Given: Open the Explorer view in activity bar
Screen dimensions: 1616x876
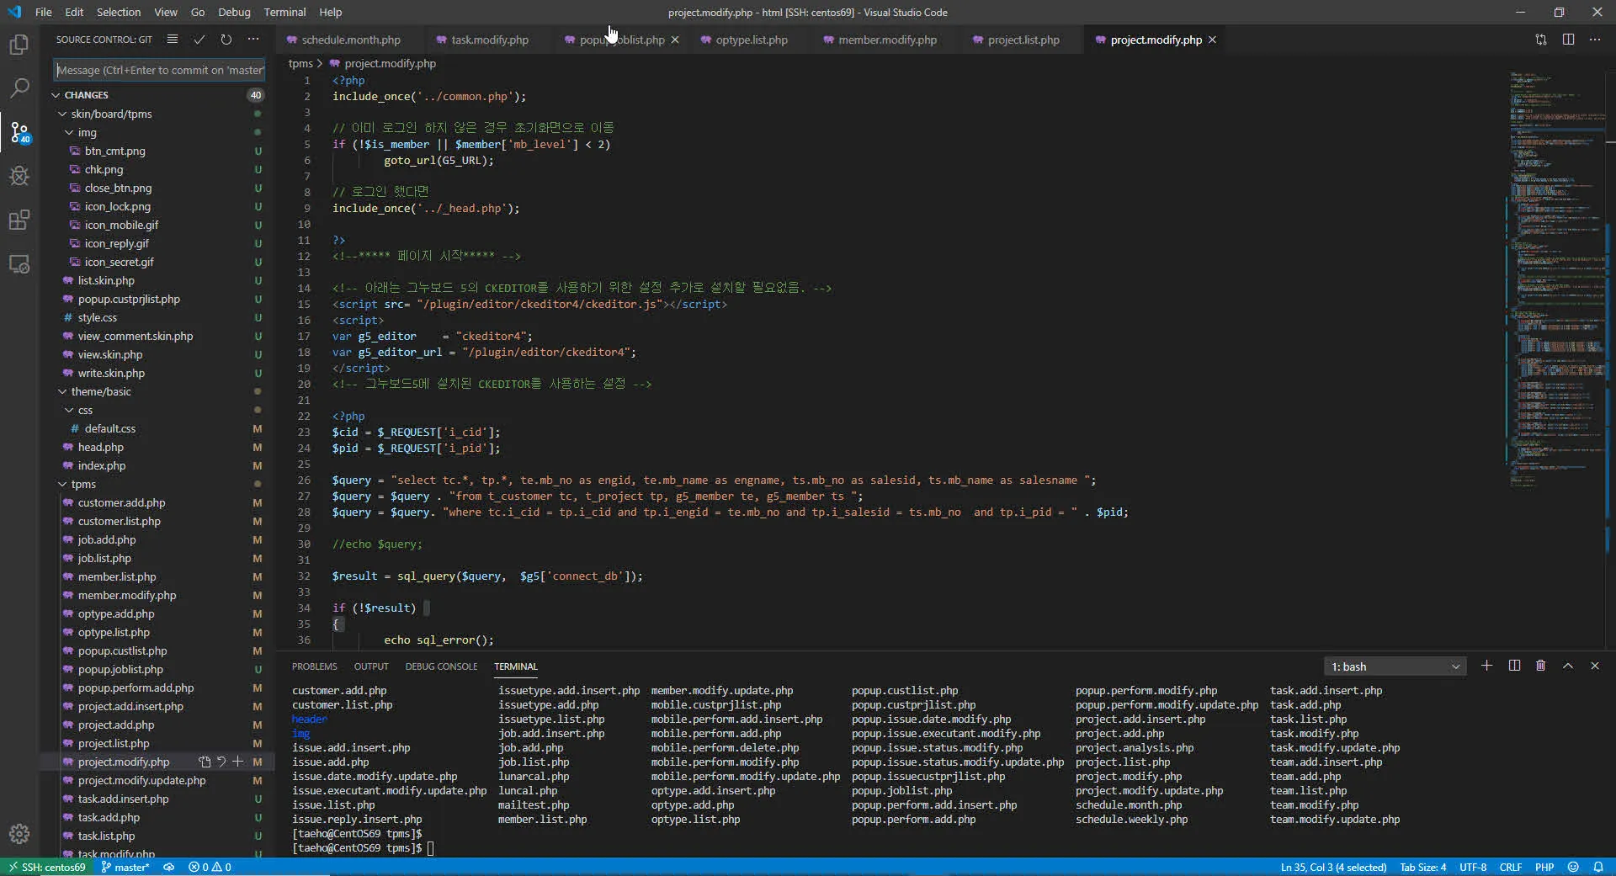Looking at the screenshot, I should [x=19, y=45].
